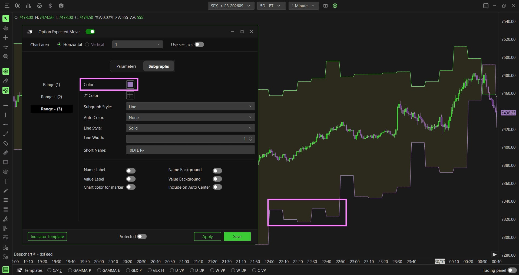The height and width of the screenshot is (275, 519).
Task: Select the horizontal line drawing tool
Action: (6, 105)
